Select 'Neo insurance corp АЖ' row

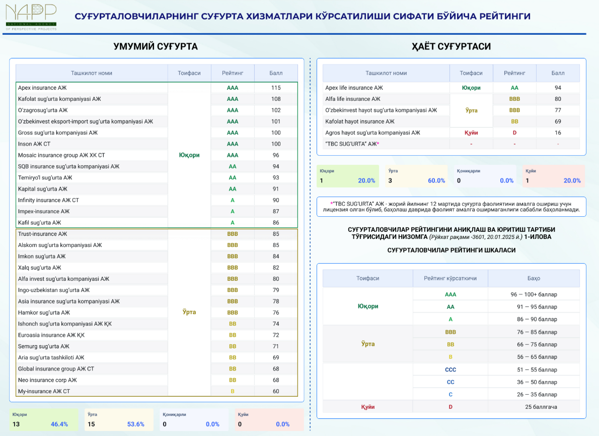point(47,380)
